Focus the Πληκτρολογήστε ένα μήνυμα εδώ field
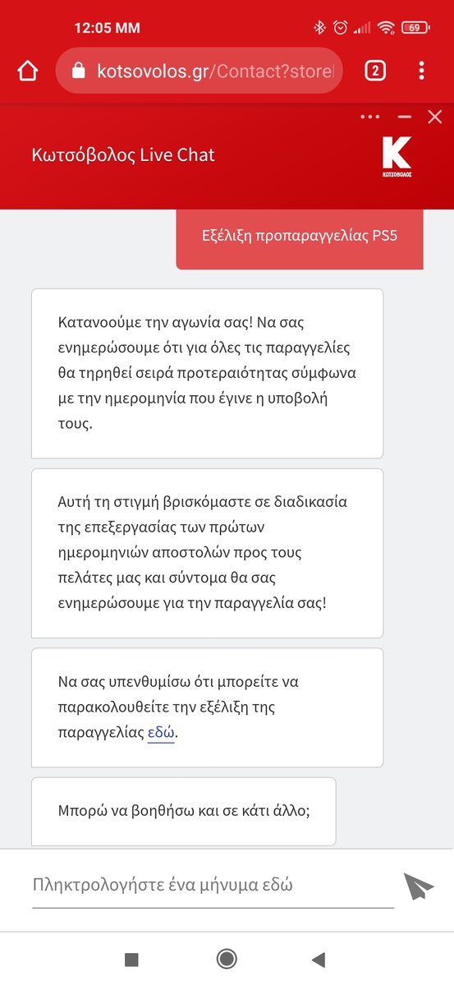Screen dimensions: 454x986 213,886
